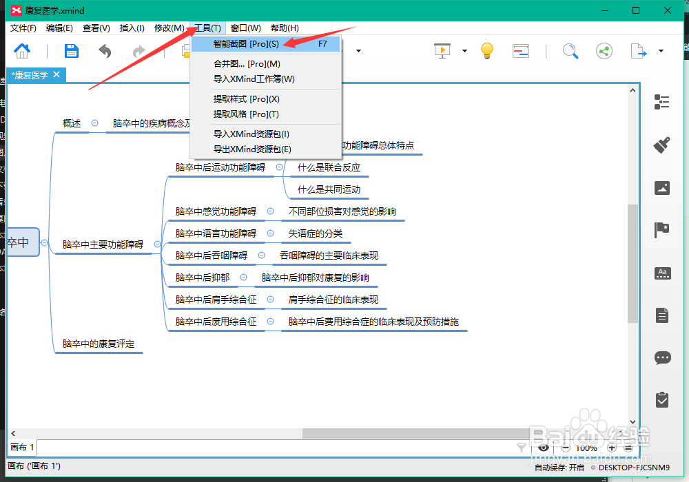Collapse the 脑卒中语言功能障碍 branch
689x482 pixels.
271,233
